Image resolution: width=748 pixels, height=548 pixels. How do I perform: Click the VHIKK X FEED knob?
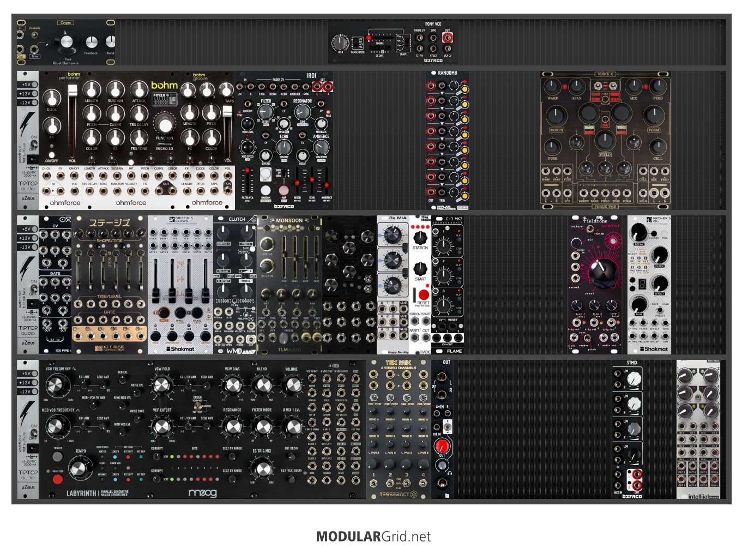click(658, 87)
